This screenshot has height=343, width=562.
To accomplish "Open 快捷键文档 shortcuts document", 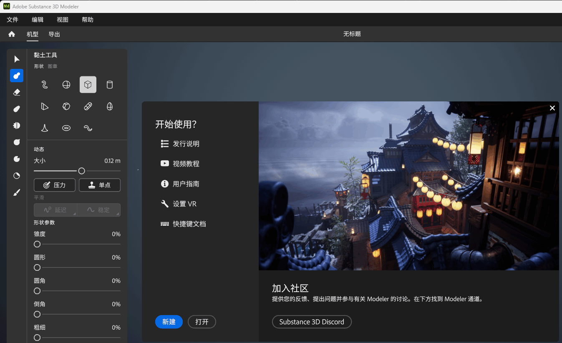I will pos(184,224).
